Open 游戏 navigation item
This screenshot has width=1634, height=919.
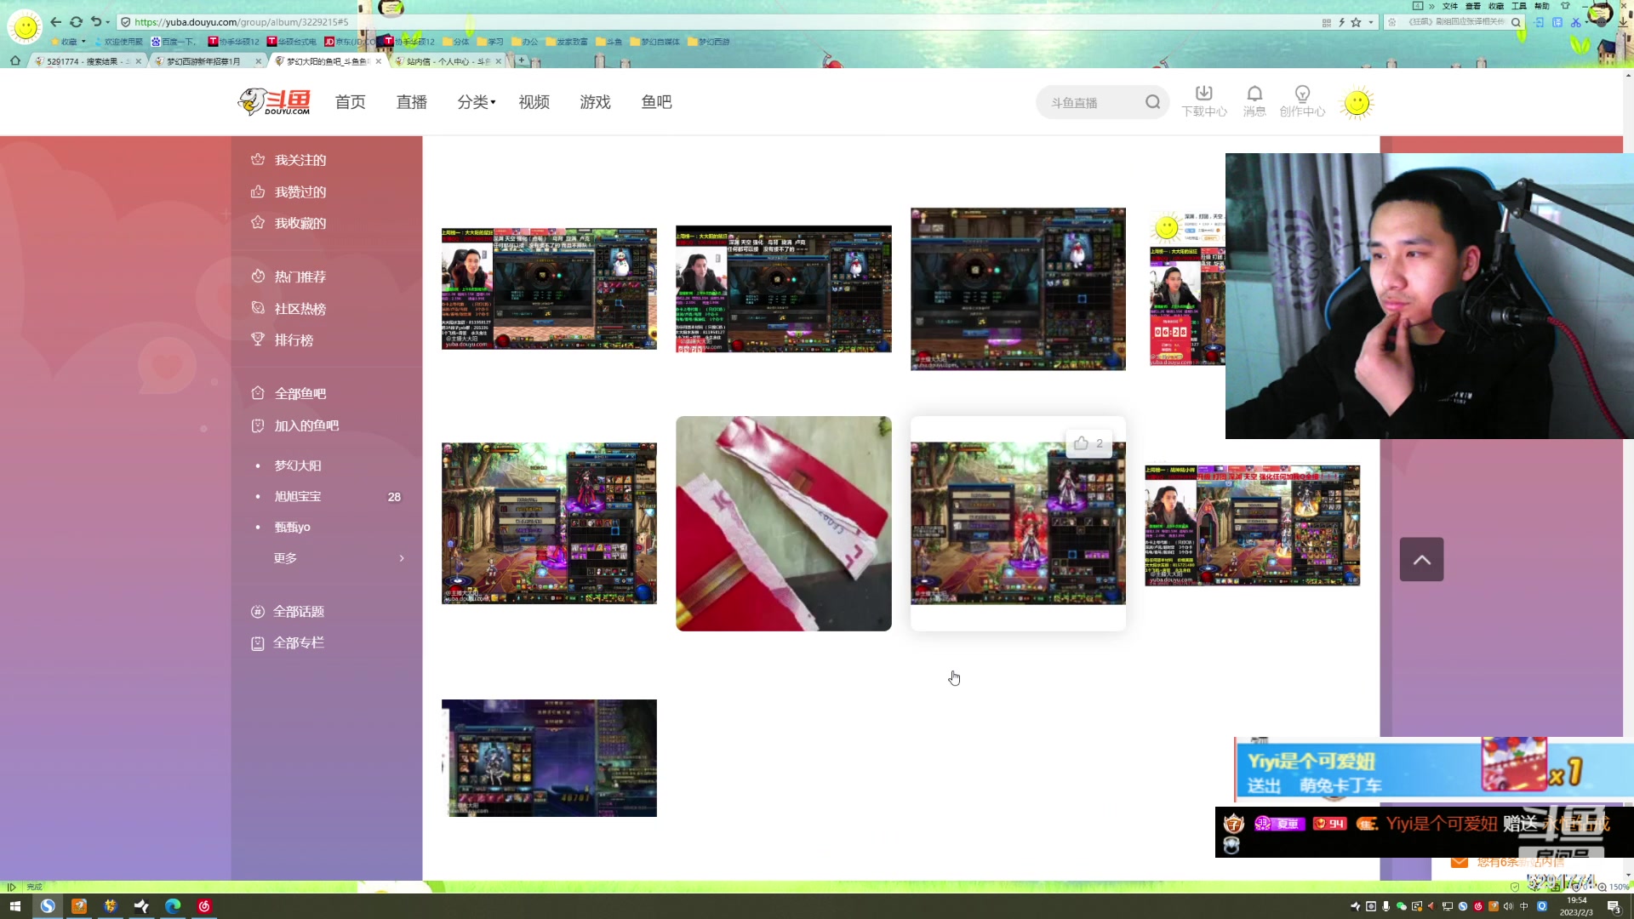(595, 102)
